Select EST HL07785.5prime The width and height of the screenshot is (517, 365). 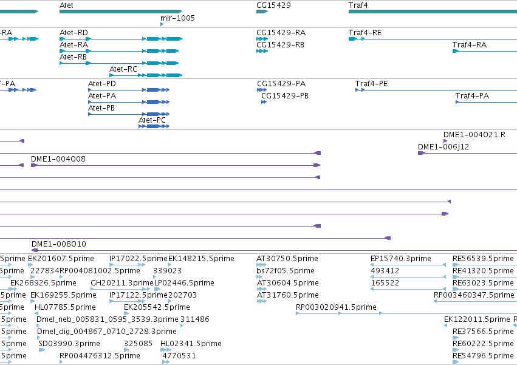click(x=36, y=313)
